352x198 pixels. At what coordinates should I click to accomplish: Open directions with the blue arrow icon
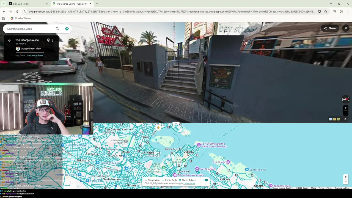[67, 29]
